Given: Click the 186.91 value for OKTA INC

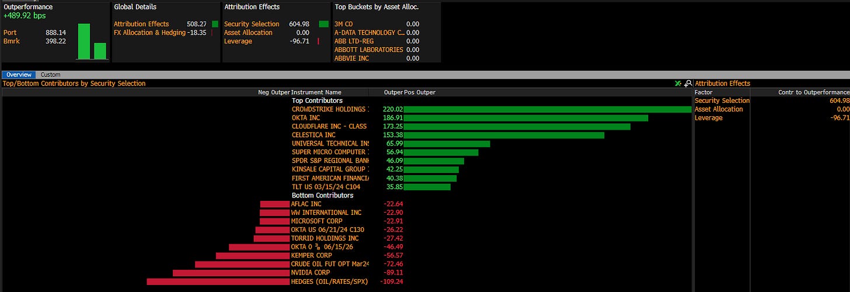Looking at the screenshot, I should [x=393, y=118].
